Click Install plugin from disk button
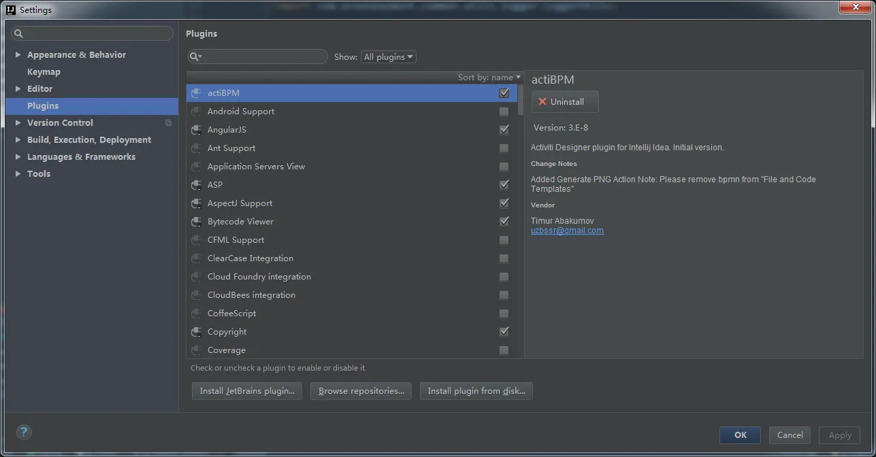 (476, 391)
